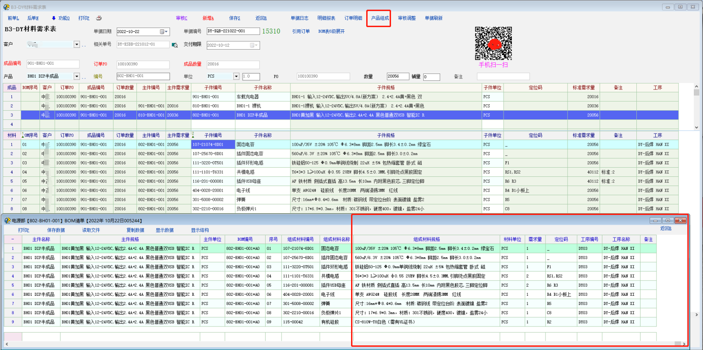Click the magnifier icon beside 相关单号 field

click(x=175, y=45)
